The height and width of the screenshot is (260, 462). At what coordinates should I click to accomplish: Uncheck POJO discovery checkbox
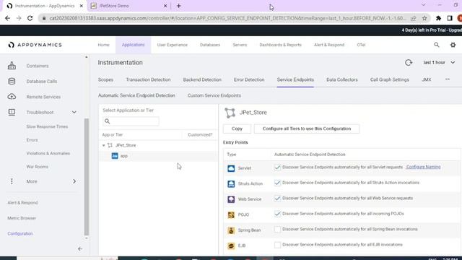pyautogui.click(x=277, y=214)
